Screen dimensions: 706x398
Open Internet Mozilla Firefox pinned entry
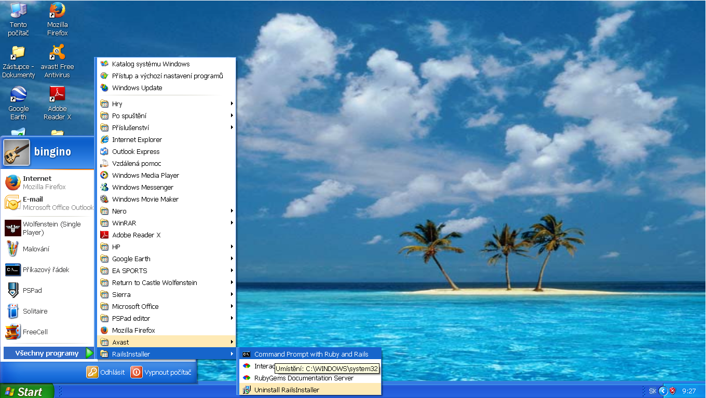click(x=48, y=182)
